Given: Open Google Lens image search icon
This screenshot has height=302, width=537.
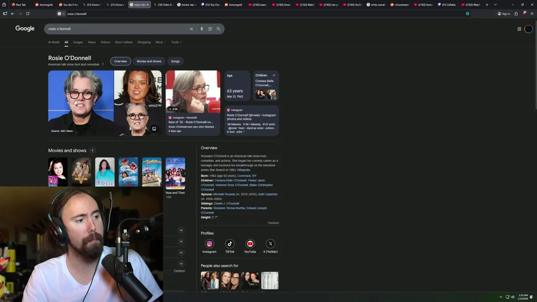Looking at the screenshot, I should click(210, 29).
